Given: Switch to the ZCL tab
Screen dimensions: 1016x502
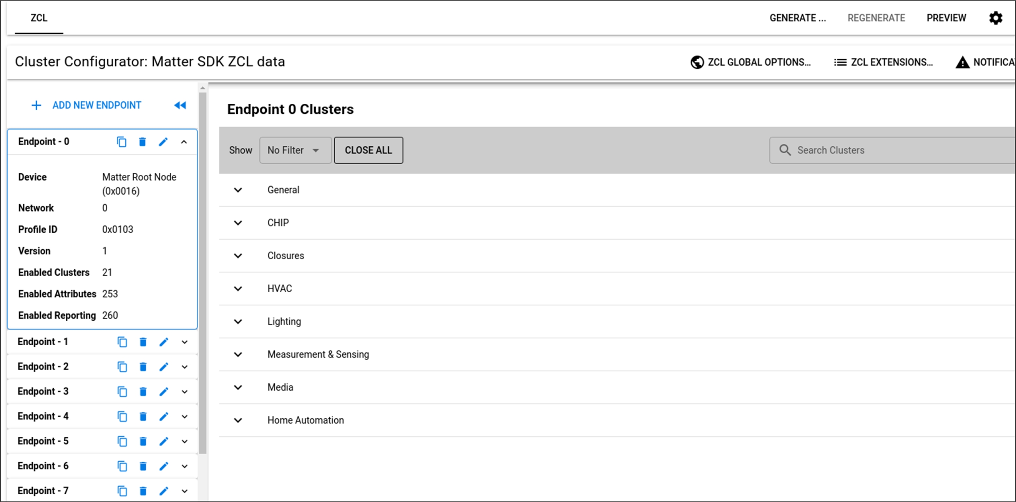Looking at the screenshot, I should pyautogui.click(x=39, y=18).
